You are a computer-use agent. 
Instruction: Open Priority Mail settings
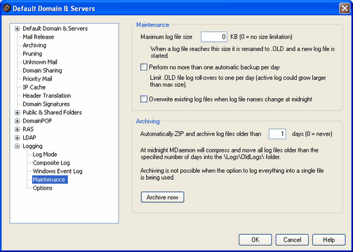point(37,79)
